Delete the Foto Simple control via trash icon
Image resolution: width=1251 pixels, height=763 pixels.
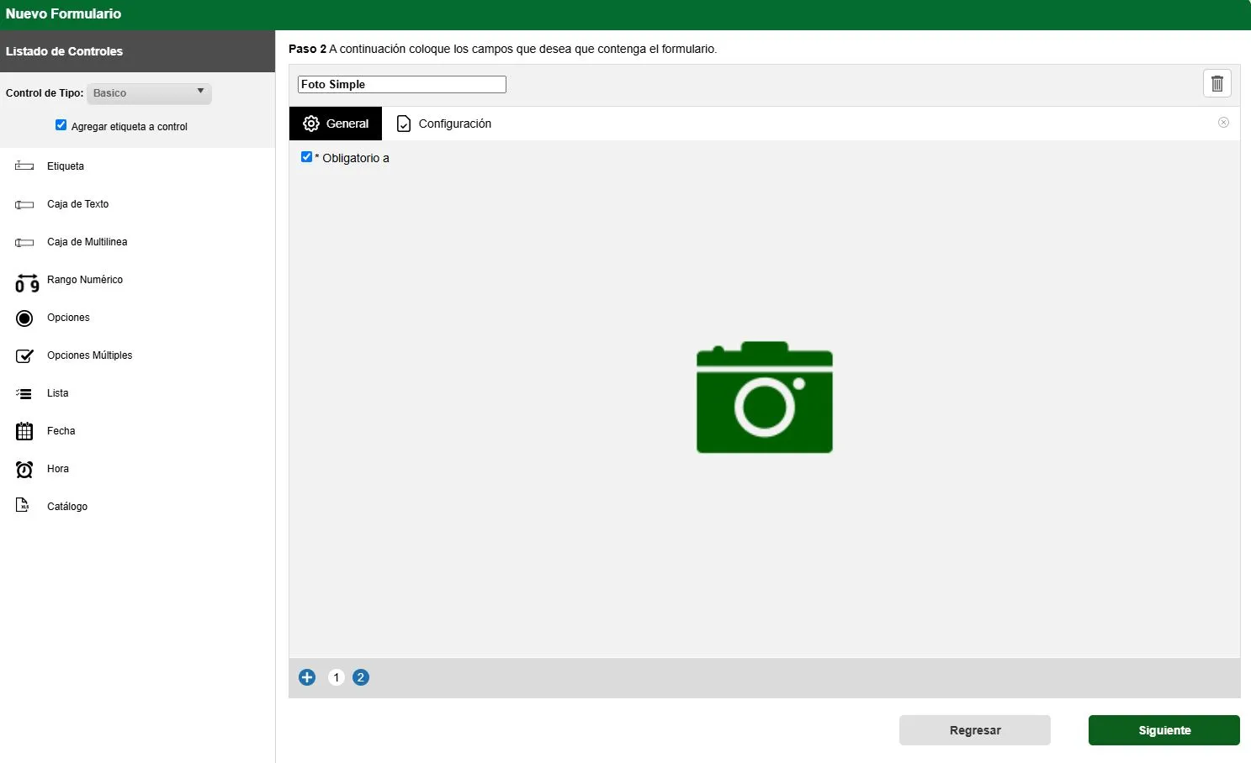[1217, 83]
